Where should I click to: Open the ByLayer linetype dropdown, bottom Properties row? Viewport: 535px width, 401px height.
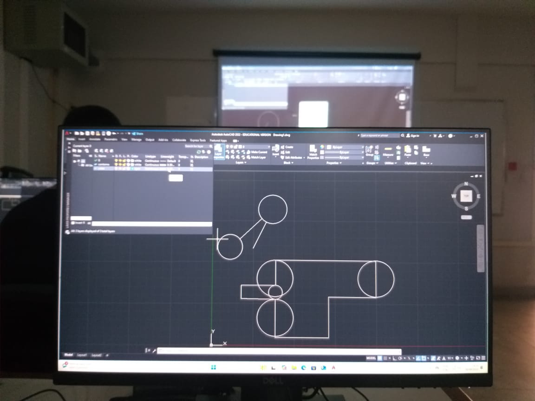point(344,157)
